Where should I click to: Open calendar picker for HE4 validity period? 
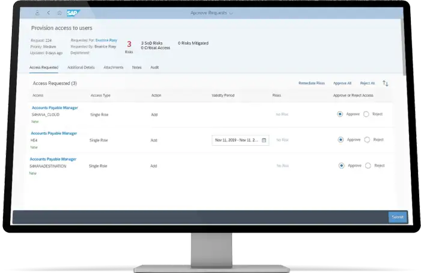263,140
